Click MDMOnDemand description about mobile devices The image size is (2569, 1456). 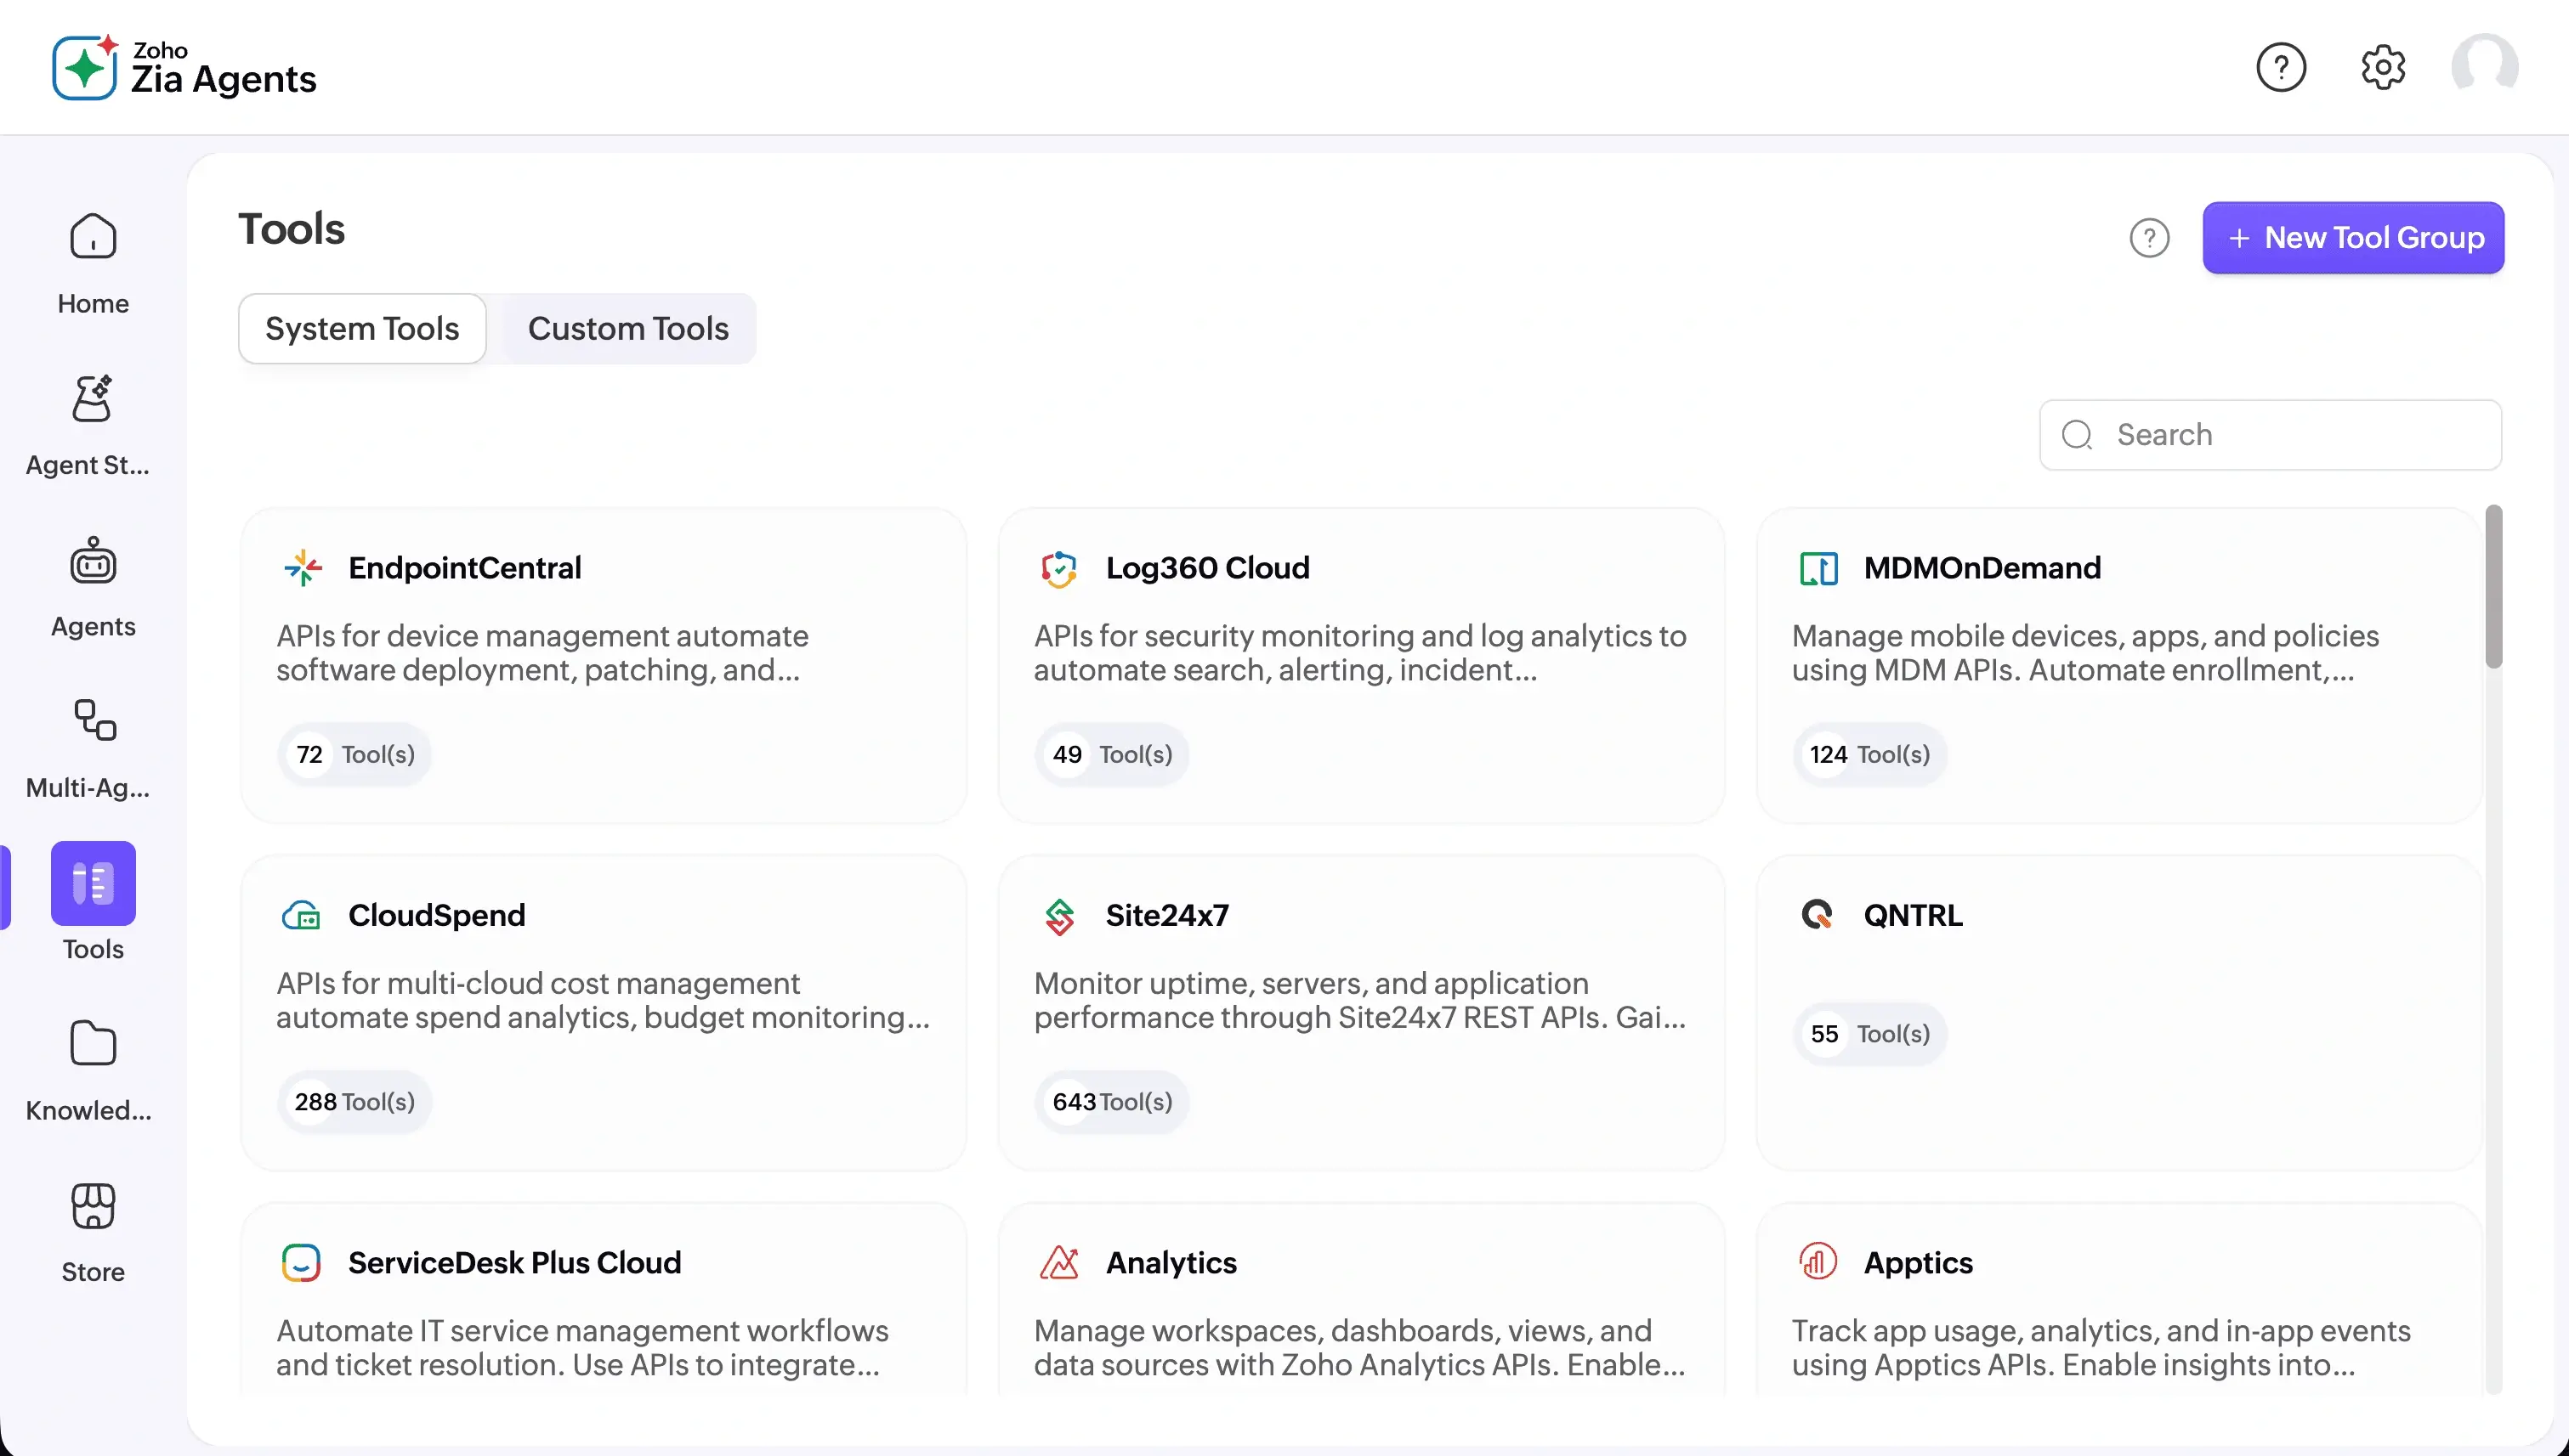2084,653
